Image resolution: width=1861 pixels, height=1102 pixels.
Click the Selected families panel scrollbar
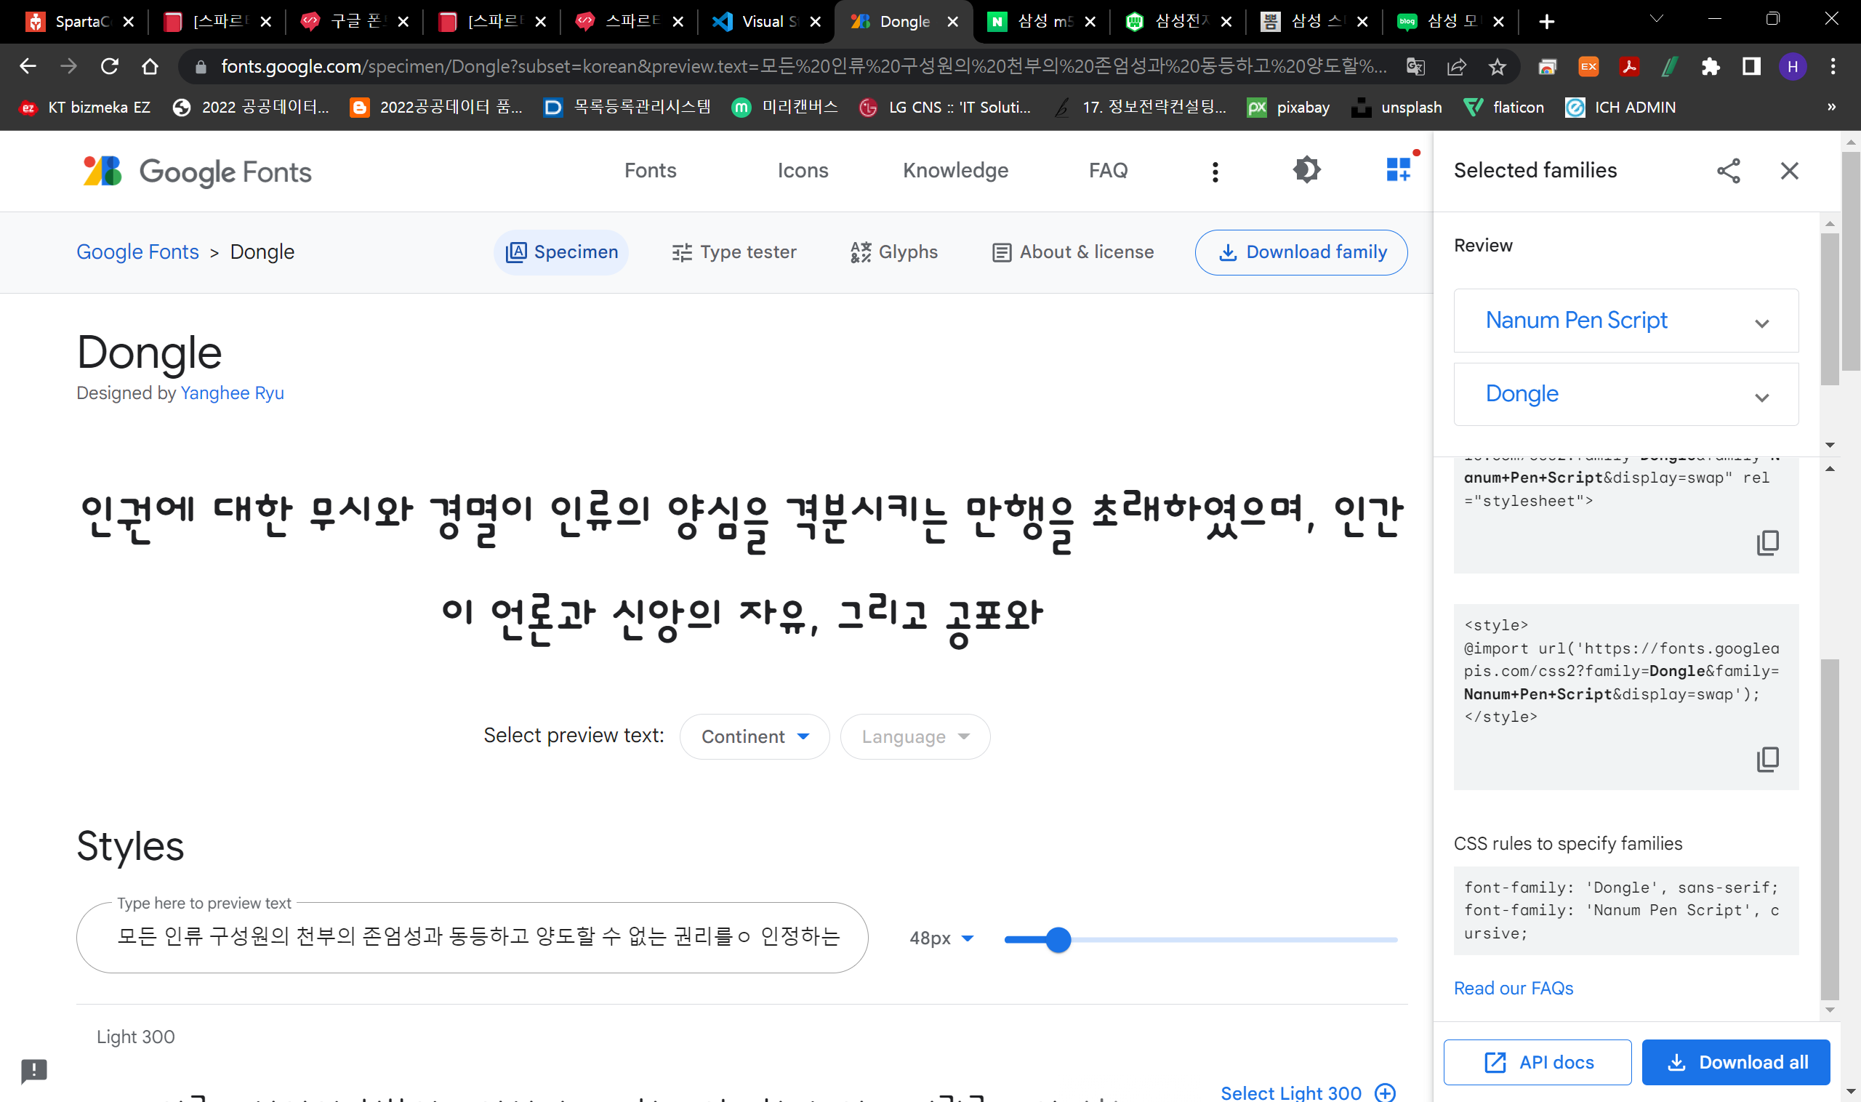tap(1830, 308)
